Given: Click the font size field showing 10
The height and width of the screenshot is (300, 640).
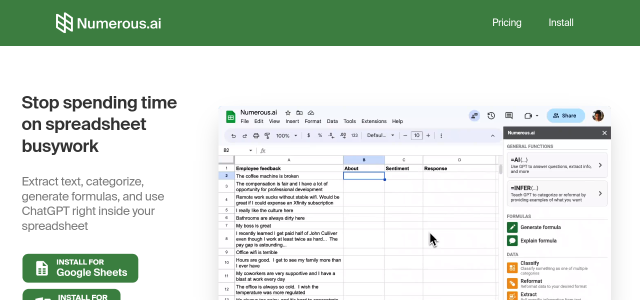Looking at the screenshot, I should tap(416, 135).
